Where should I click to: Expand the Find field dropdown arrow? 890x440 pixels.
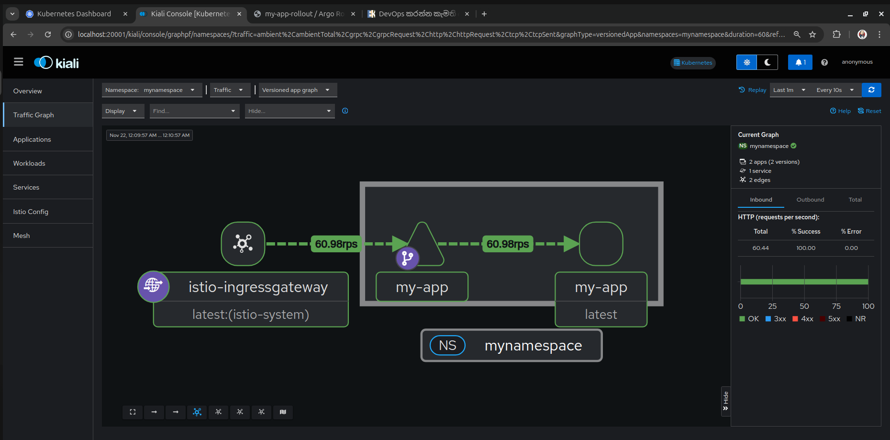pyautogui.click(x=233, y=111)
